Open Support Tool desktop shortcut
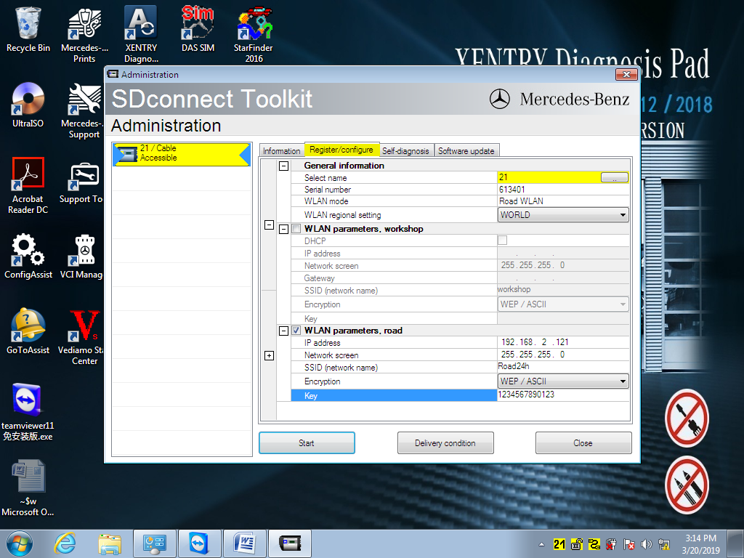 [81, 182]
